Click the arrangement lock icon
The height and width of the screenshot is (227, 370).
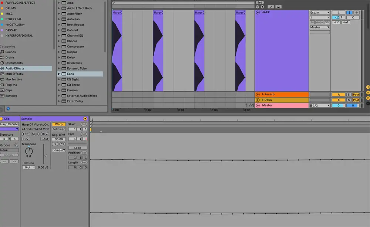click(278, 7)
